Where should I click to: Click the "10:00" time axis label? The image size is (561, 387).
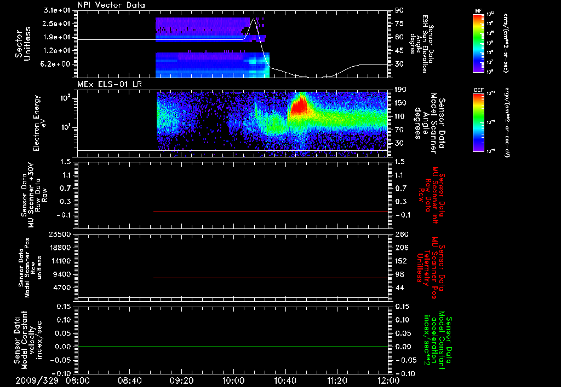click(x=233, y=381)
